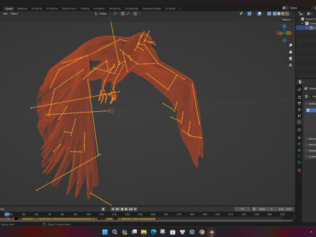Viewport: 316px width, 237px height.
Task: Open the Texture Paint workspace tab
Action: coord(68,9)
